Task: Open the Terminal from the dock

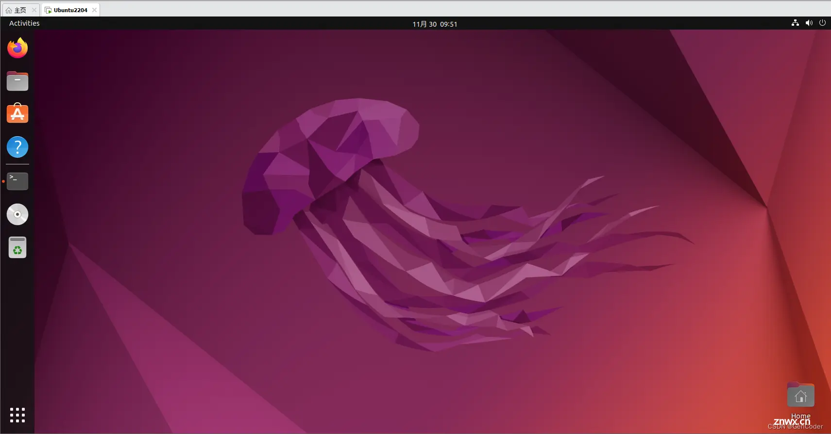Action: [17, 181]
